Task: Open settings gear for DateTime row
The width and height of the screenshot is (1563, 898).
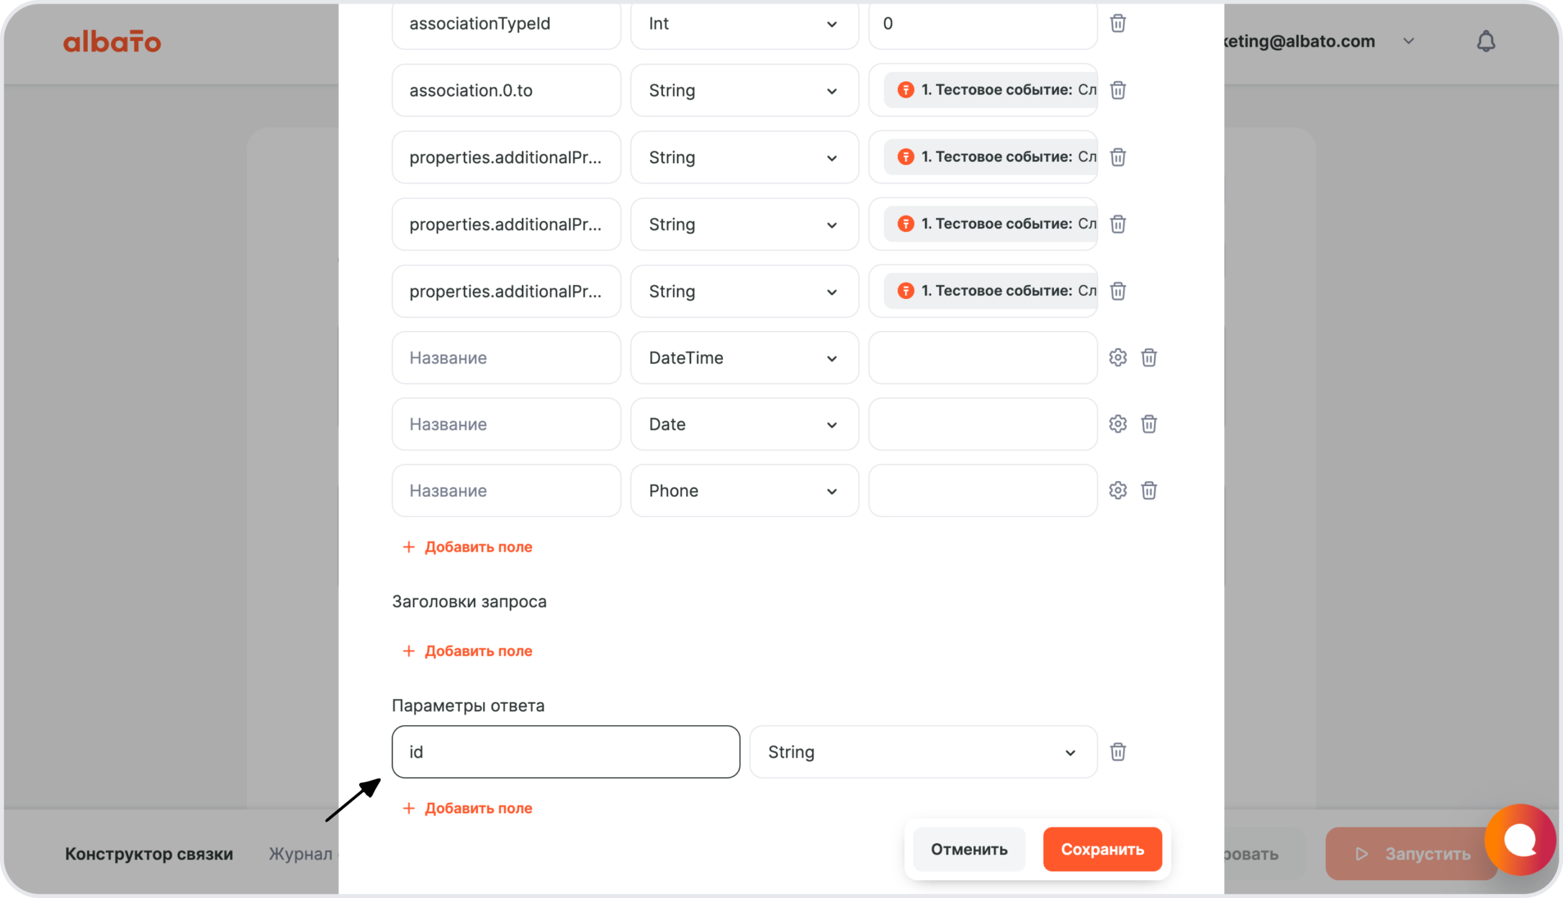Action: tap(1118, 358)
